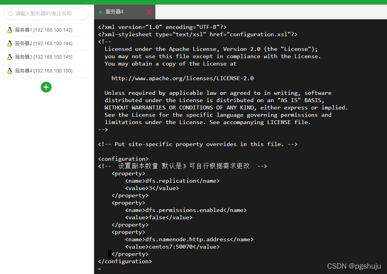Screen dimensions: 387x274
Task: Click the green connection status dot on tab
Action: [x=100, y=12]
